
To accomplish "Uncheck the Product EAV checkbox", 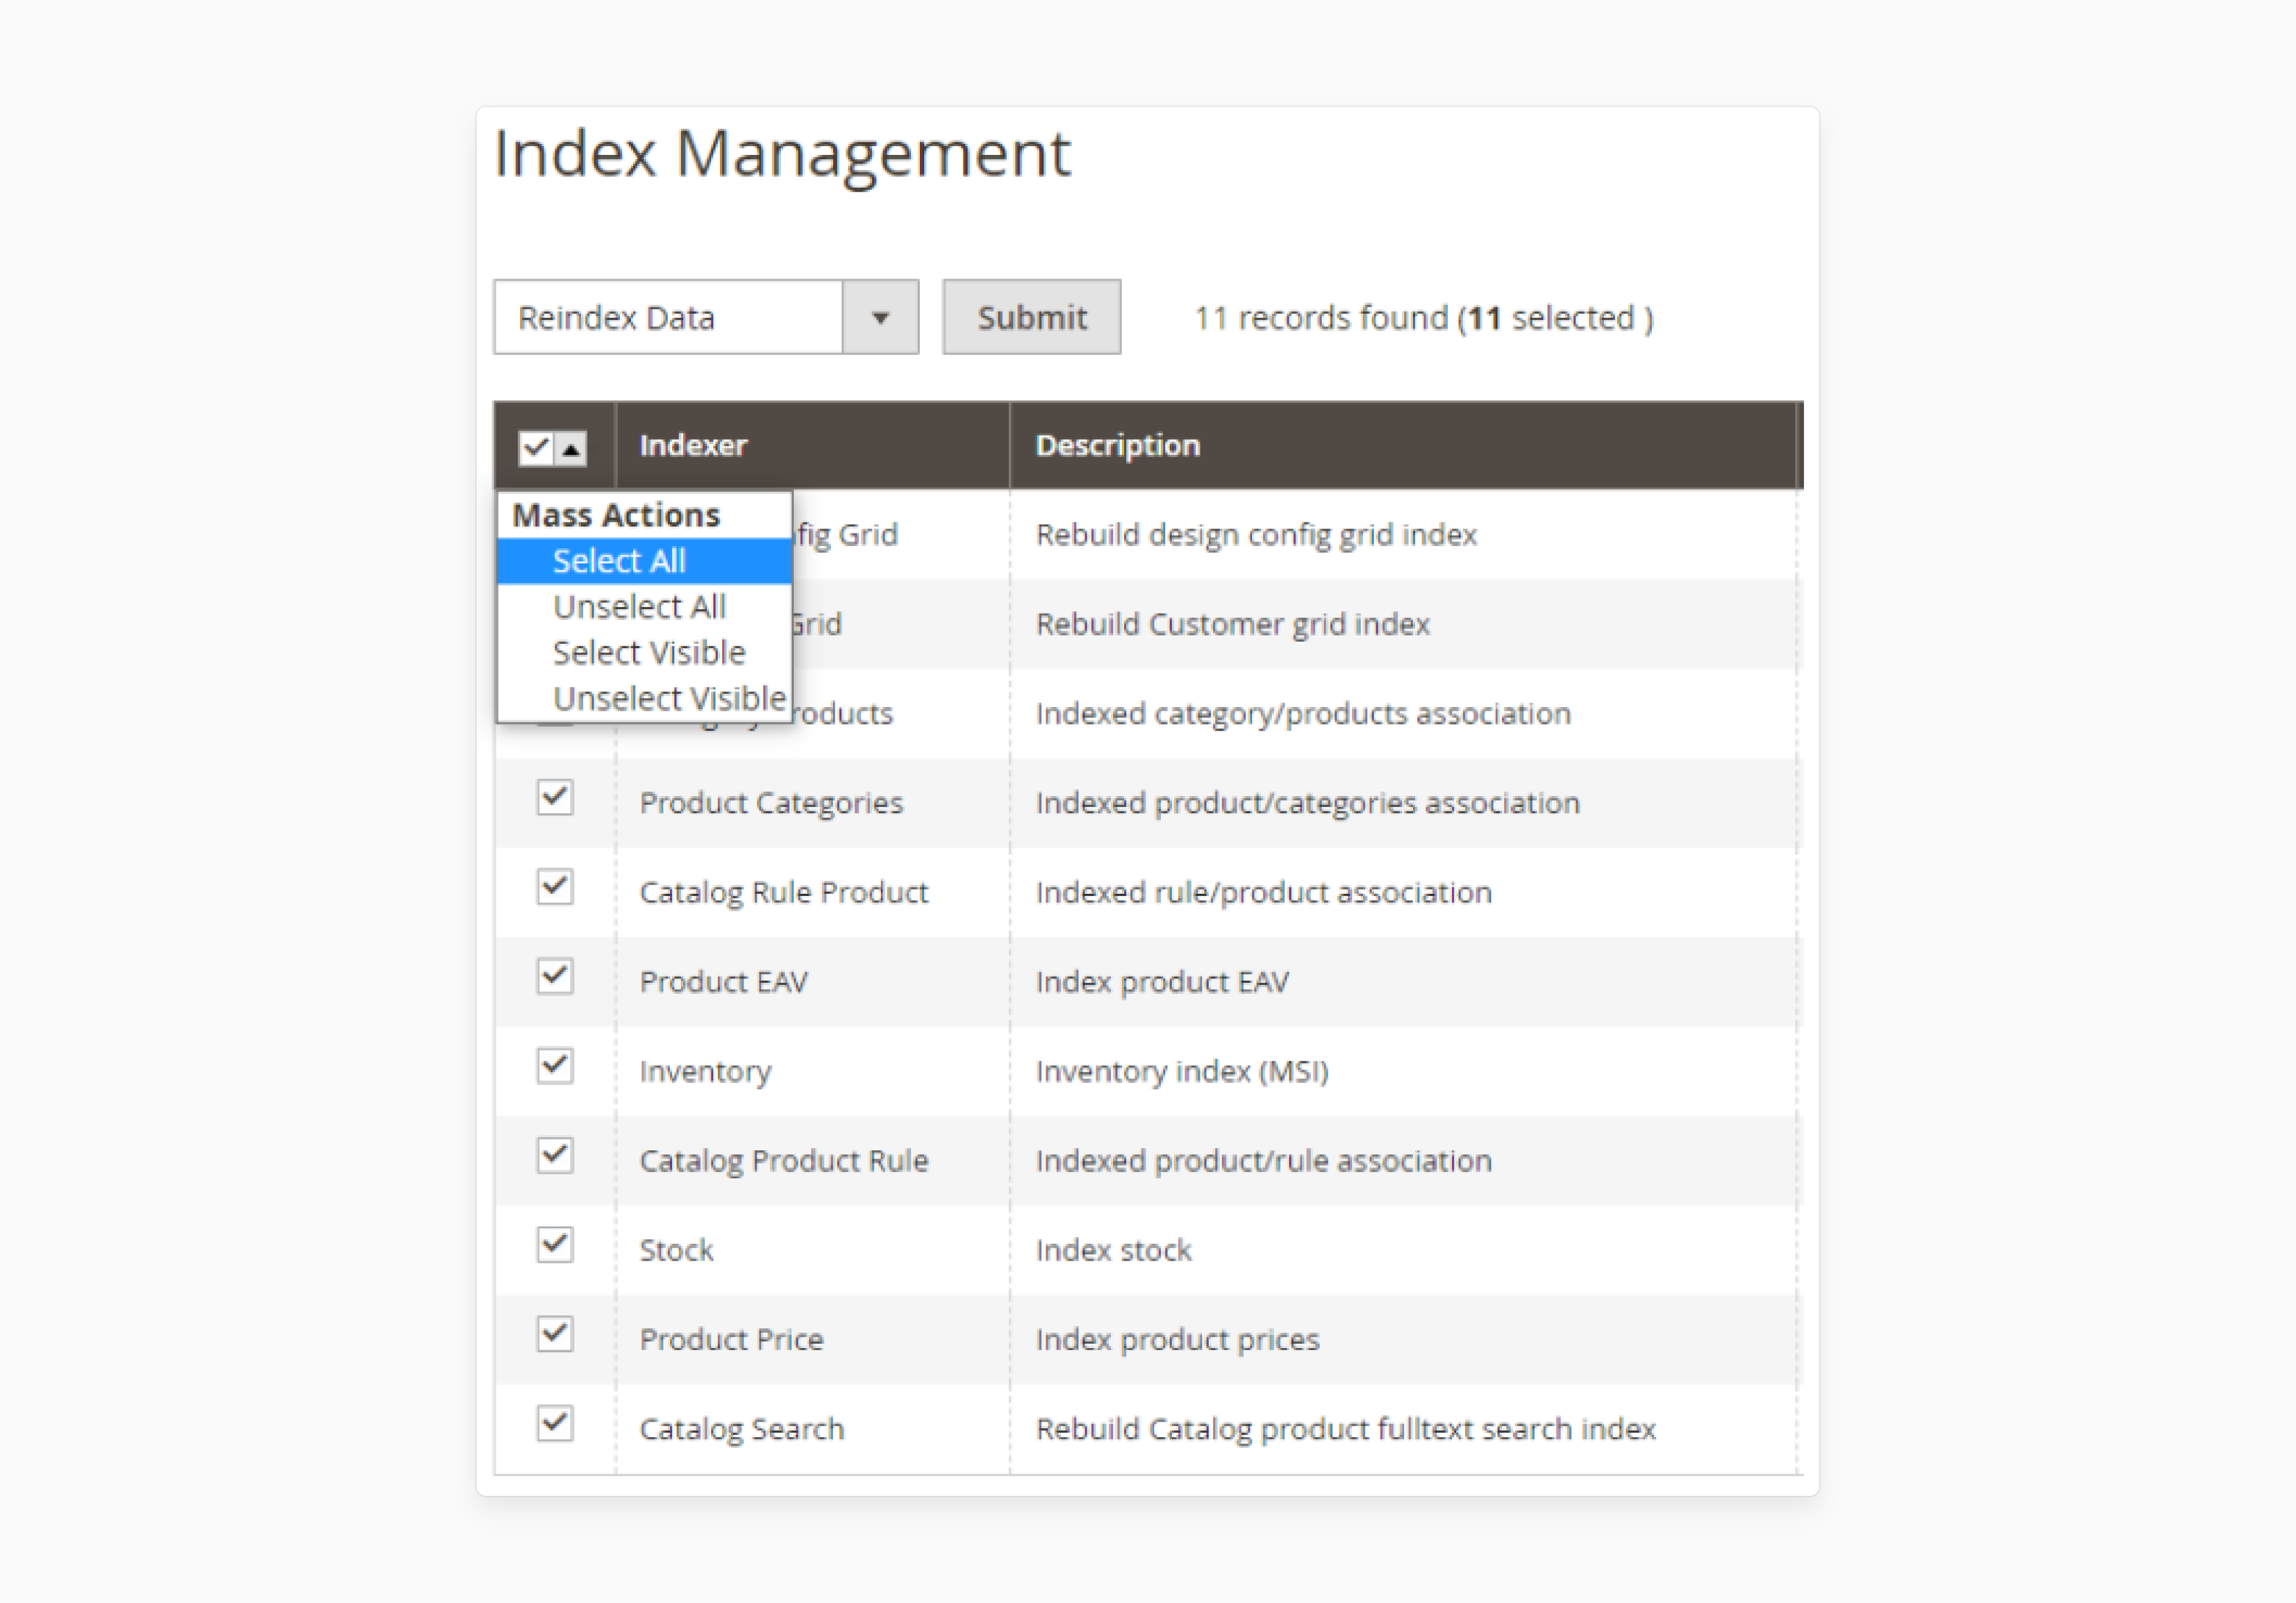I will [555, 977].
